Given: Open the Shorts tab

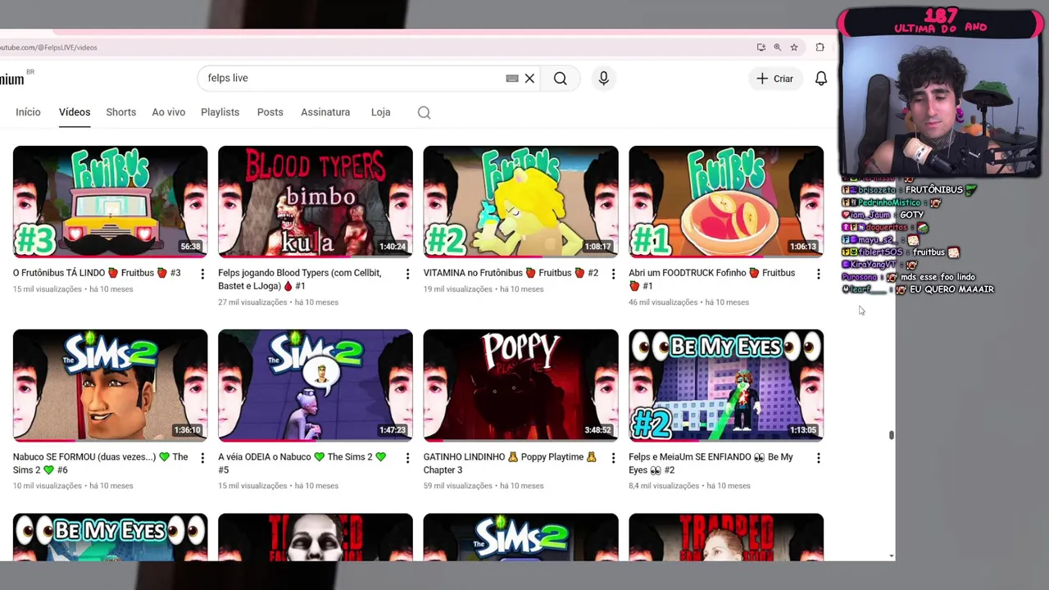Looking at the screenshot, I should (x=120, y=112).
